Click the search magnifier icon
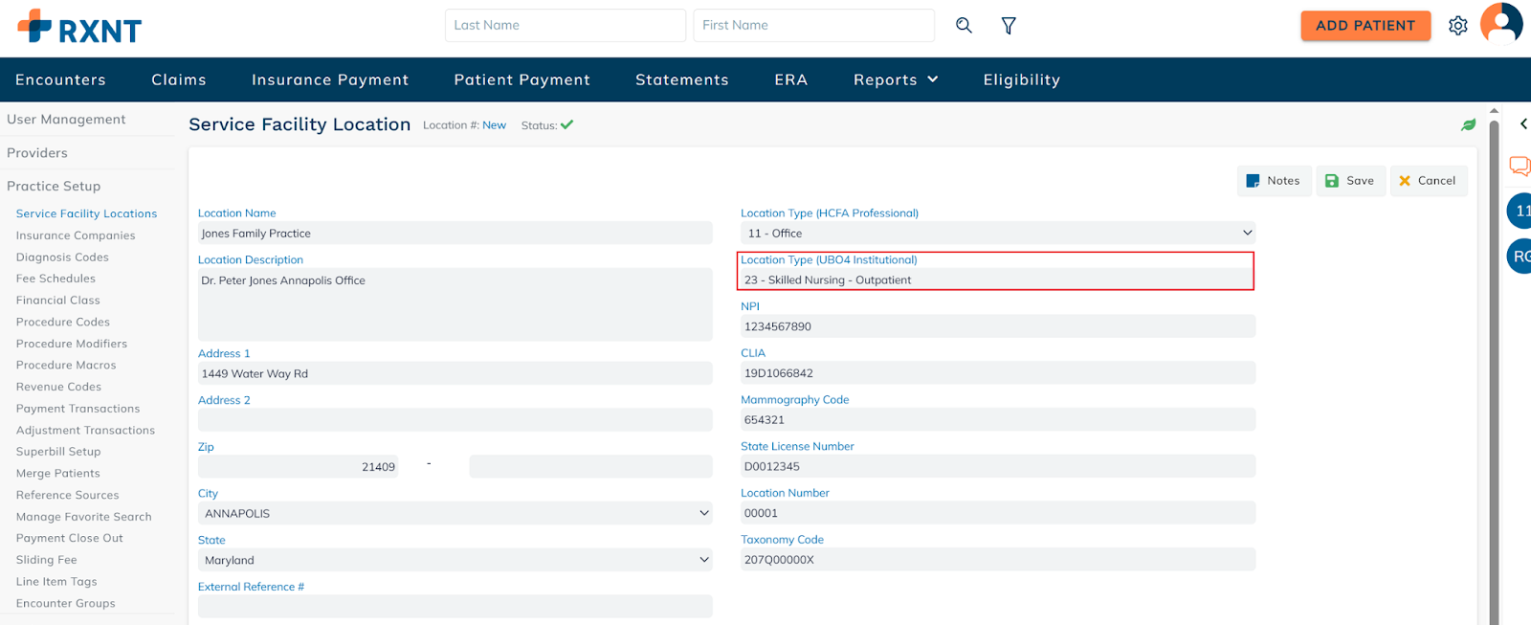 pyautogui.click(x=964, y=26)
